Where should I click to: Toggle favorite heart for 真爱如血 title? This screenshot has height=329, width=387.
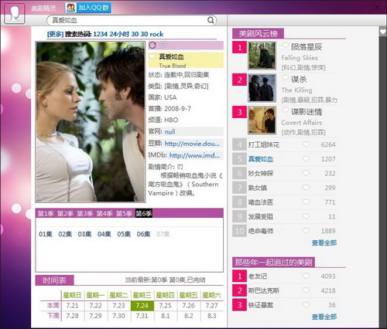click(152, 56)
